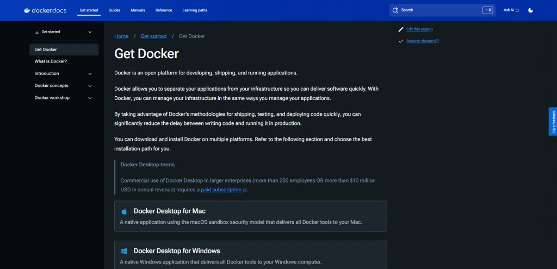The image size is (557, 269).
Task: Select Introduction in the sidebar
Action: click(x=47, y=73)
